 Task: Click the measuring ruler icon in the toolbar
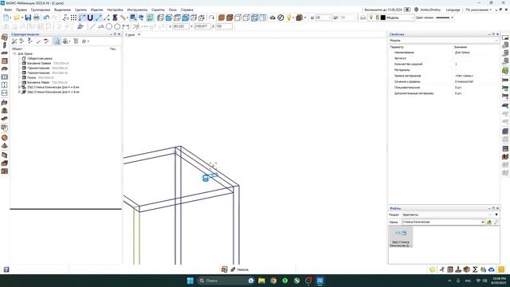pyautogui.click(x=124, y=18)
